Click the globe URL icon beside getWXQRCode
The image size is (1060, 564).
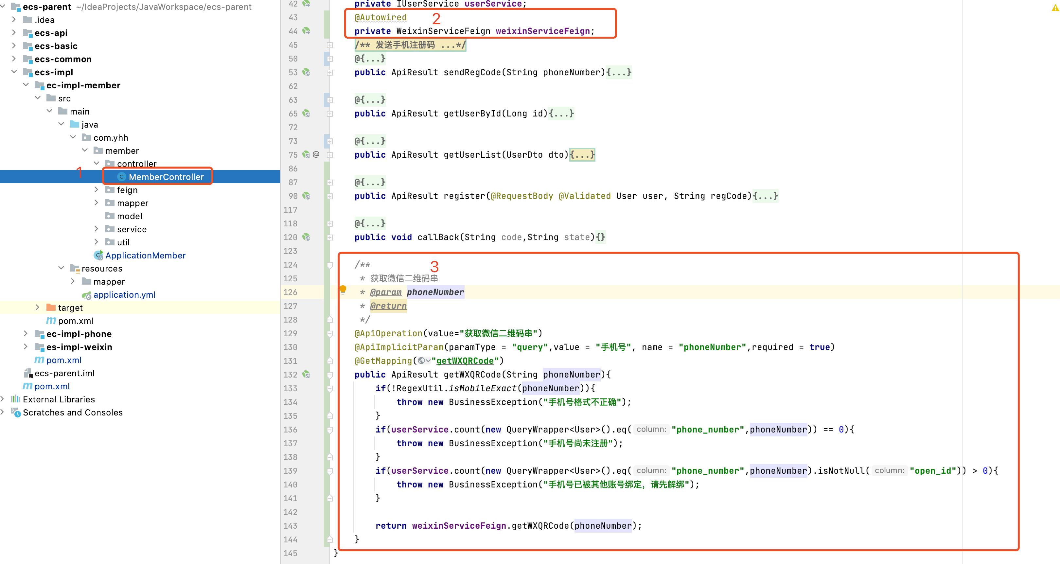(x=421, y=361)
